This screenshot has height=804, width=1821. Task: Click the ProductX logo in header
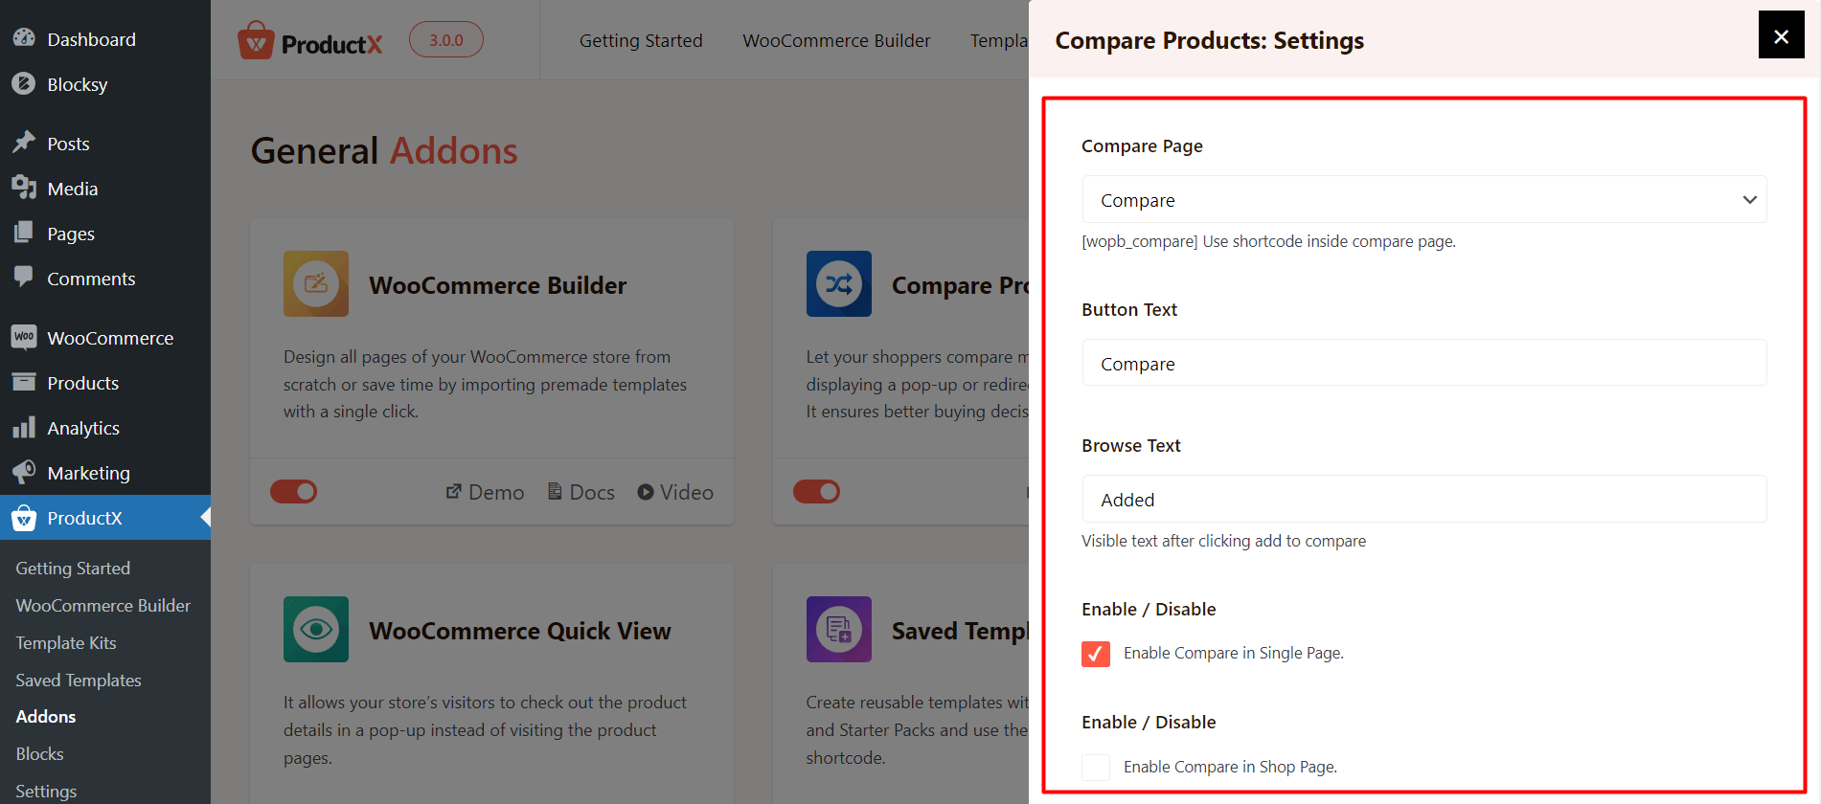(310, 41)
